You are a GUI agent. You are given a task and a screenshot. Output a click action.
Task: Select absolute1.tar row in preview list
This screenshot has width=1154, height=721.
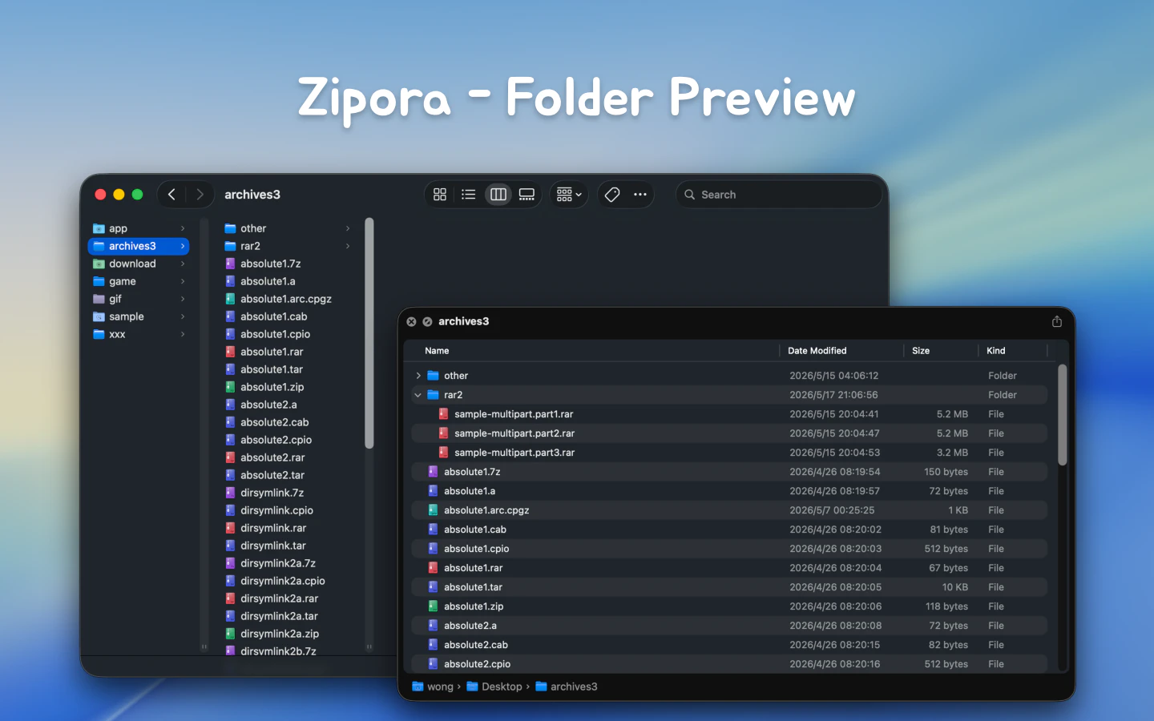pyautogui.click(x=729, y=587)
